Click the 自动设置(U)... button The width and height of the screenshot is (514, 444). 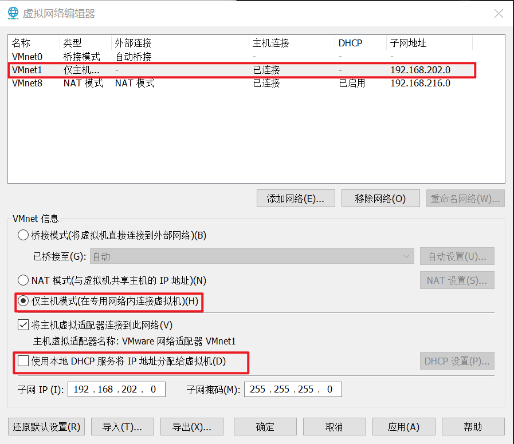tap(457, 256)
